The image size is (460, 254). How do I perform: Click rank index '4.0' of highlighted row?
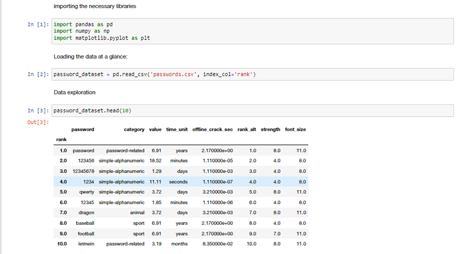[63, 182]
